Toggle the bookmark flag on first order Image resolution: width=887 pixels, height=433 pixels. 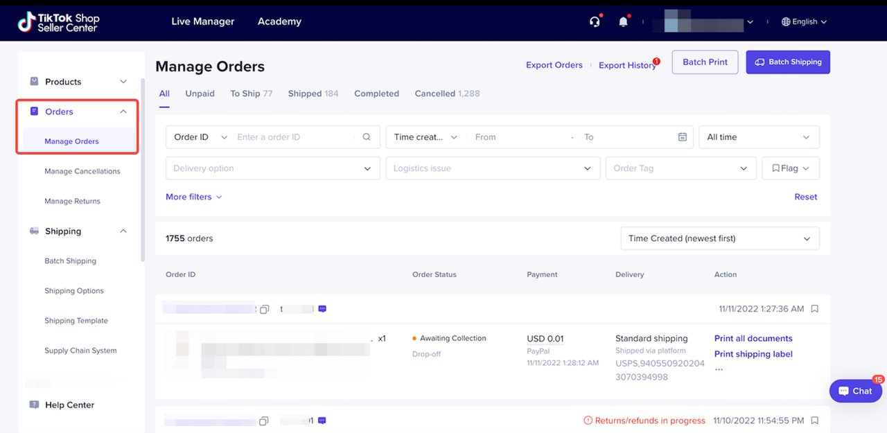tap(815, 309)
